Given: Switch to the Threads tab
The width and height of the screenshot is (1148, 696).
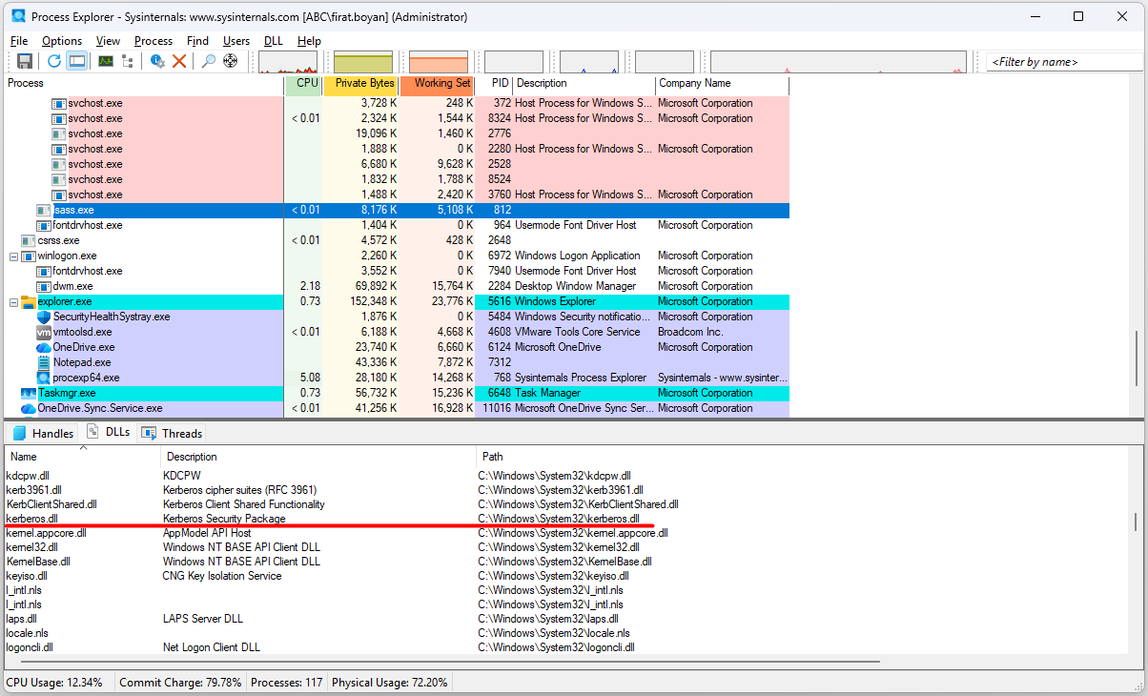Looking at the screenshot, I should point(173,433).
